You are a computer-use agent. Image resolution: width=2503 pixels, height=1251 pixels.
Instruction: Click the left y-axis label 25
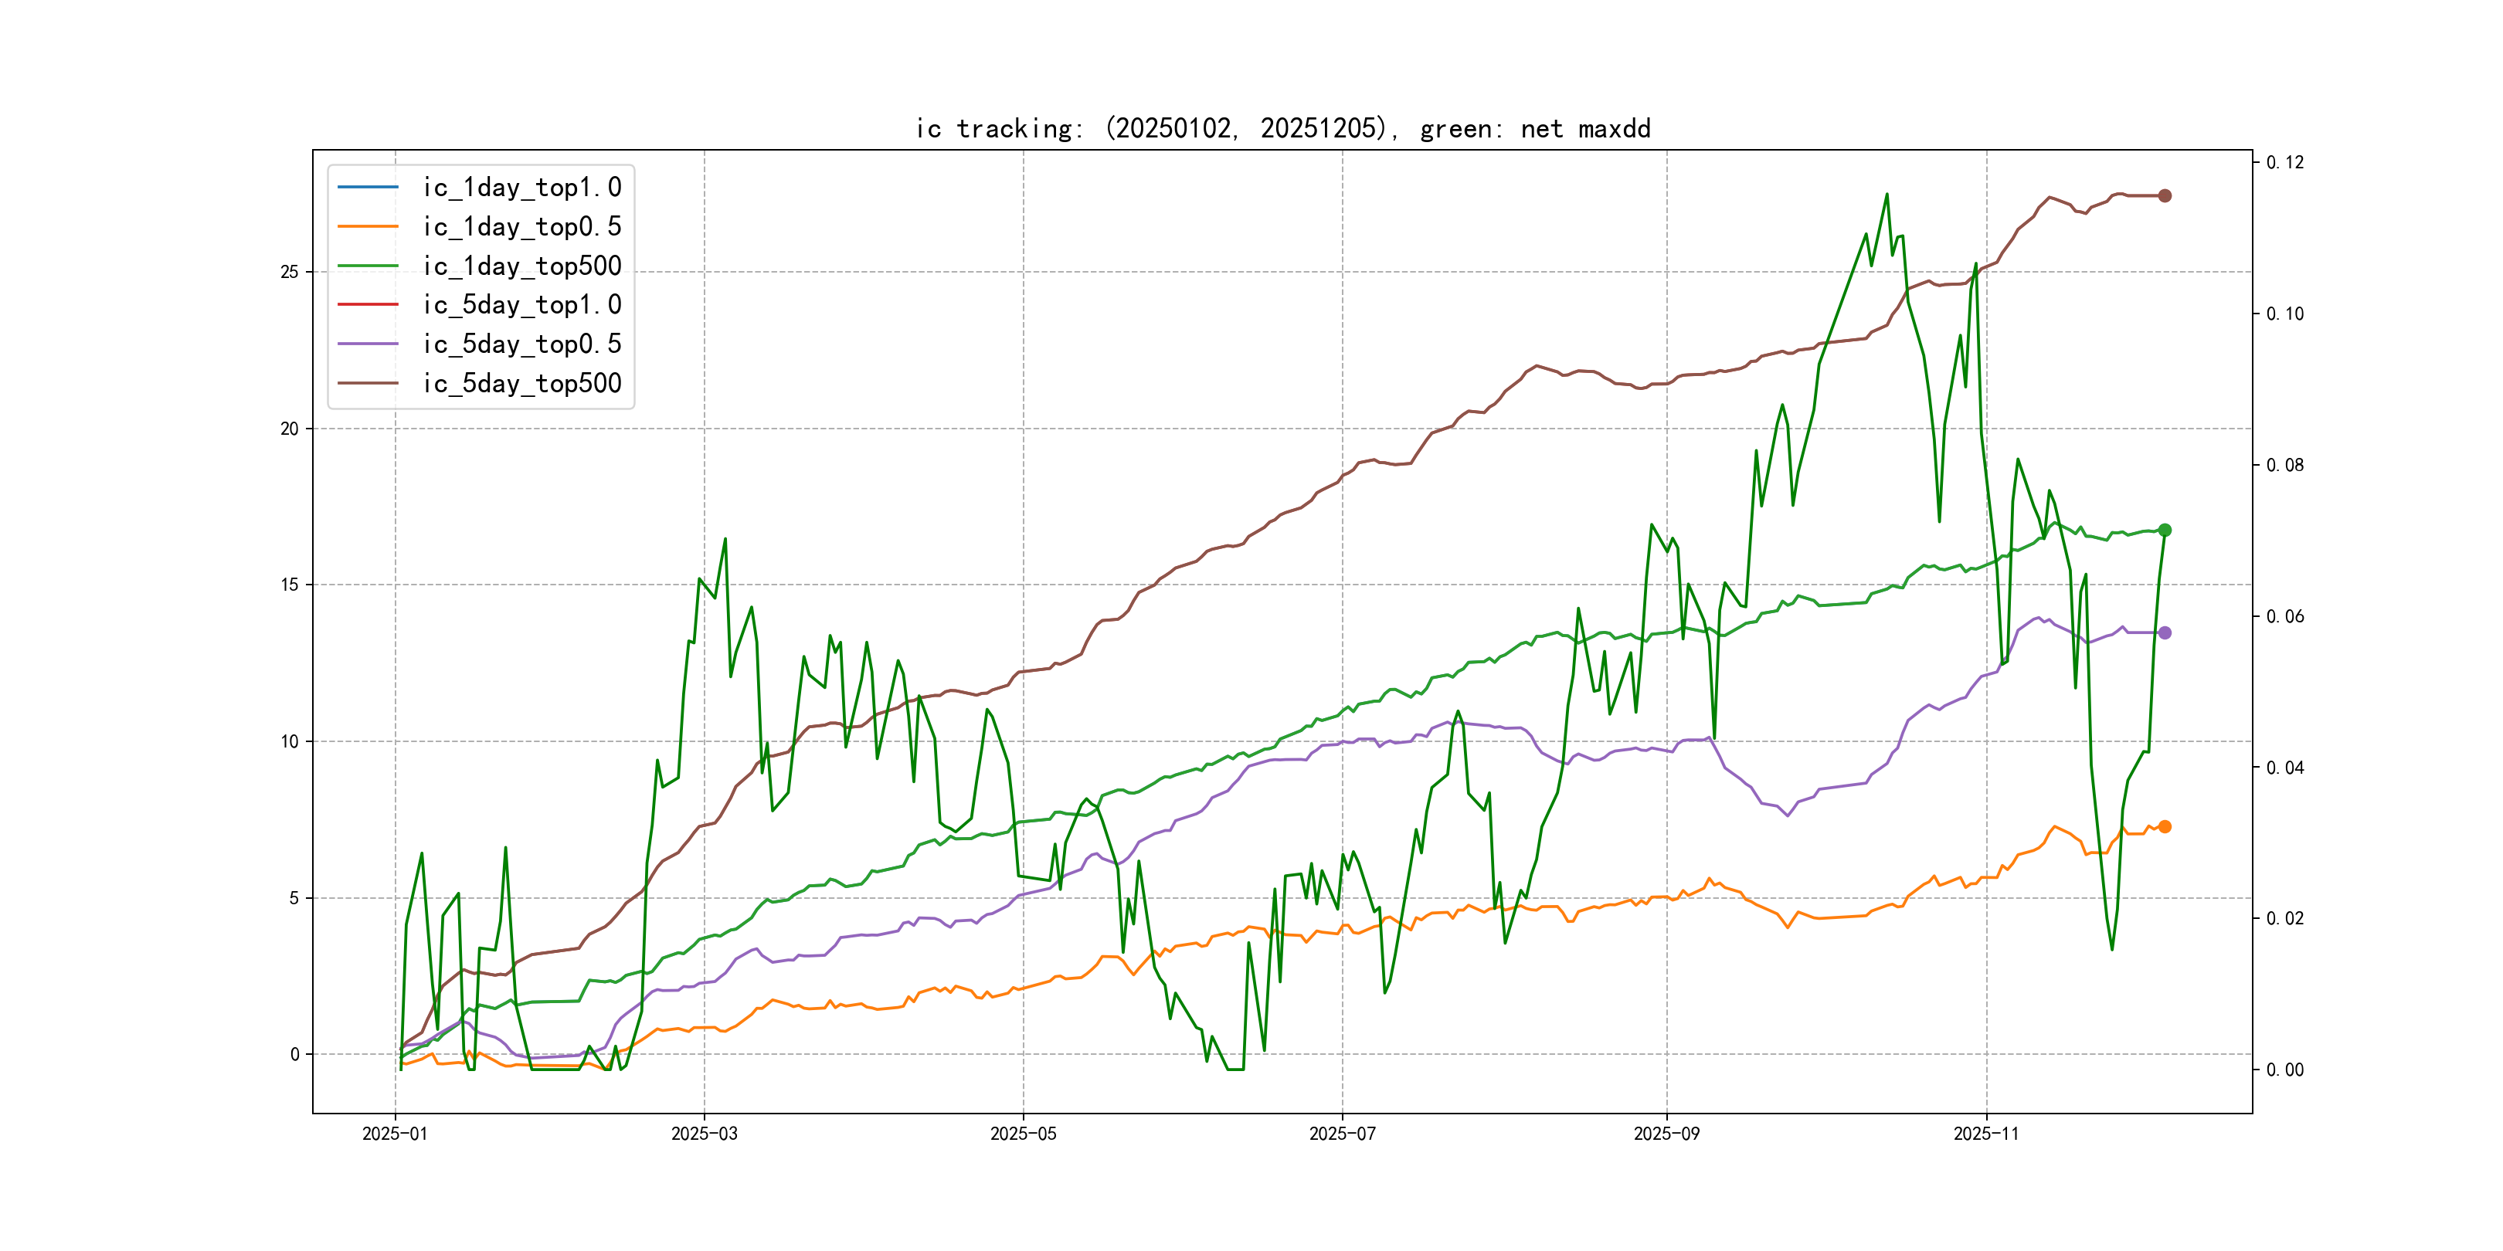point(290,272)
